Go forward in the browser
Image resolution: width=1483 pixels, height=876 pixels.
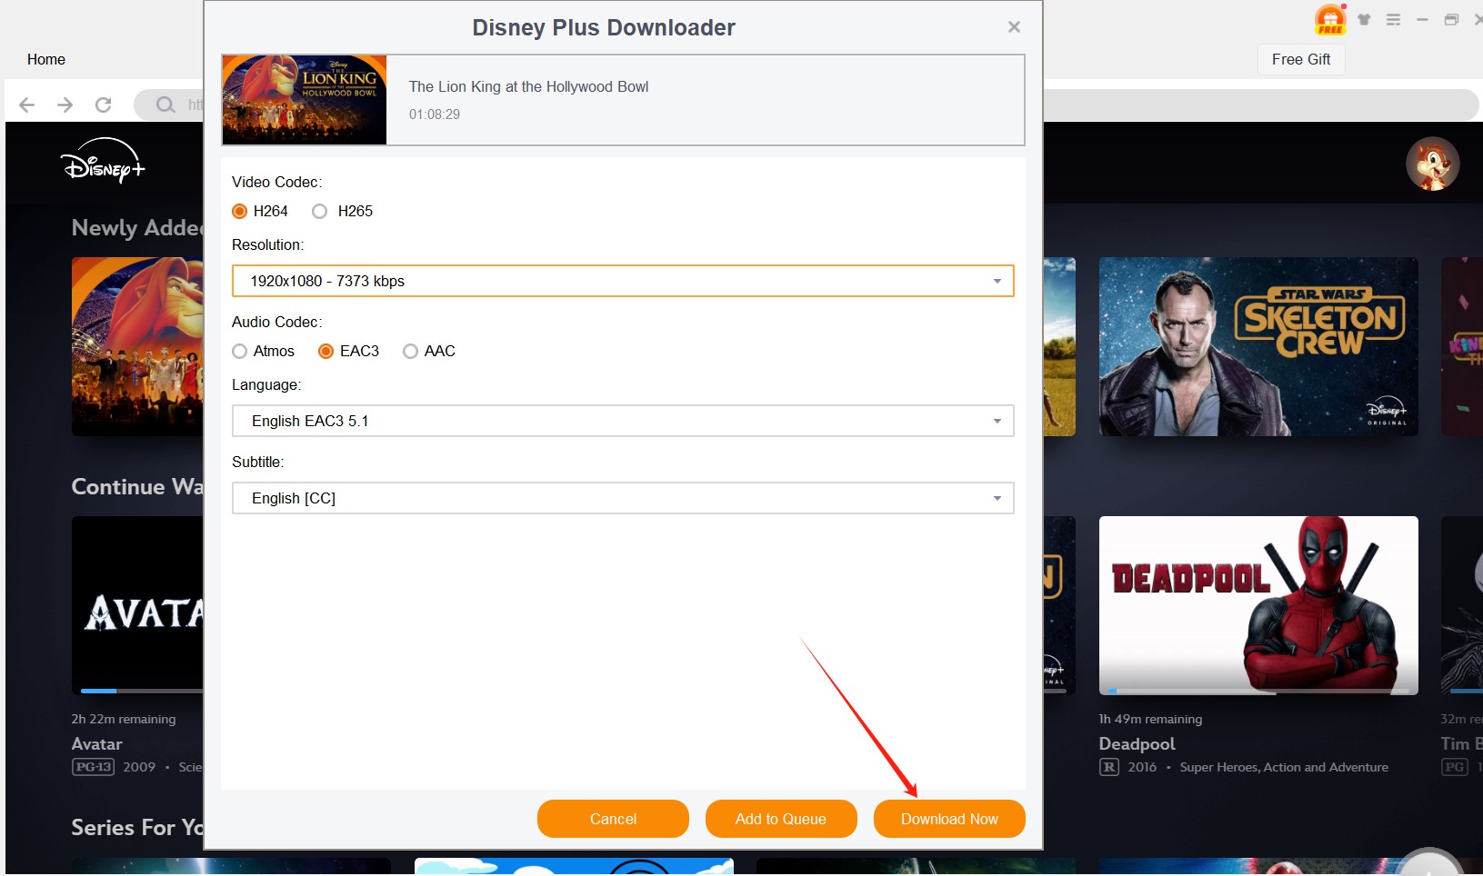65,105
